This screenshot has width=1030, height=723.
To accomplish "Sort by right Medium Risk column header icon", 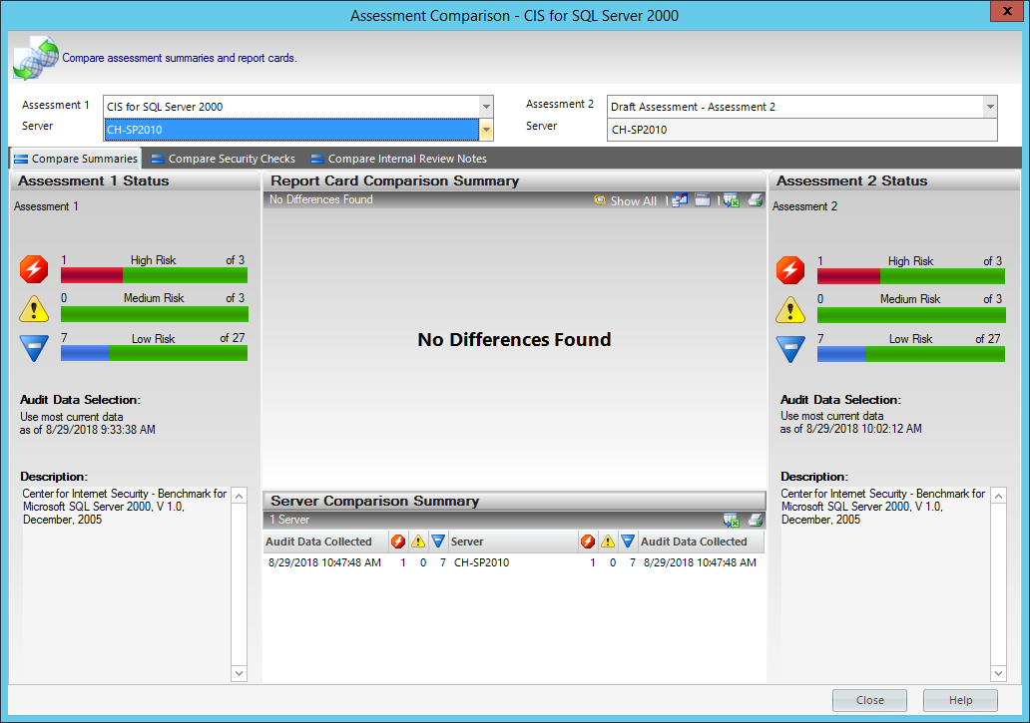I will pyautogui.click(x=608, y=542).
